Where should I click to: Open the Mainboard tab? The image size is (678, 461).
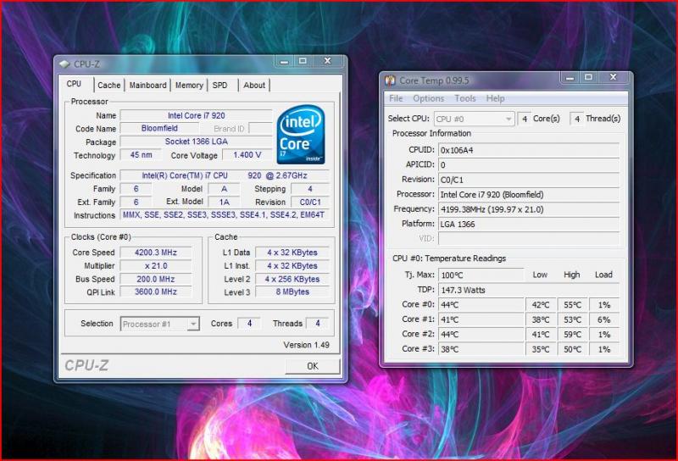tap(147, 86)
